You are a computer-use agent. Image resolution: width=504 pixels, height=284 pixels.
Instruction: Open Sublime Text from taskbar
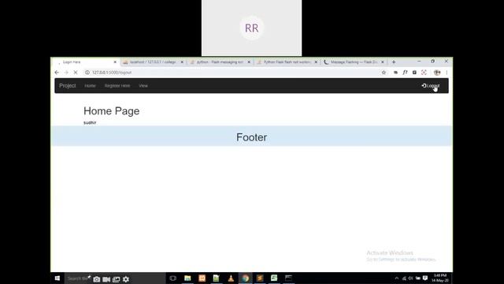click(x=260, y=278)
